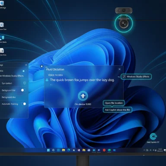This screenshot has width=166, height=166.
Task: Click the Voice Access icon beside dictated sentence
Action: tap(47, 80)
